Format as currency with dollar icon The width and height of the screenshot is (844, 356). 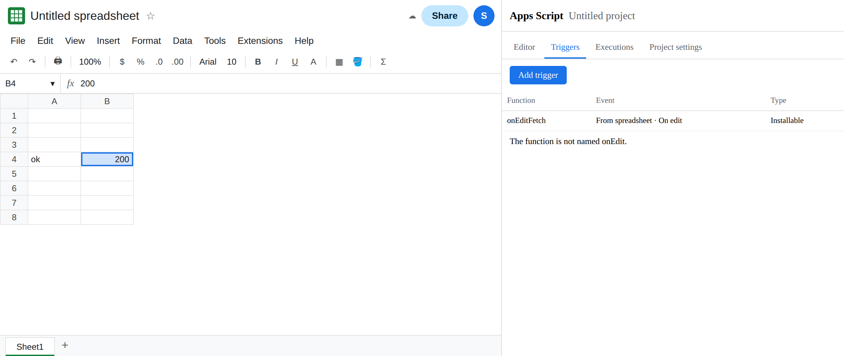point(122,62)
